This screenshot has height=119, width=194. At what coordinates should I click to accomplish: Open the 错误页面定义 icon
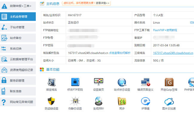(x=145, y=82)
